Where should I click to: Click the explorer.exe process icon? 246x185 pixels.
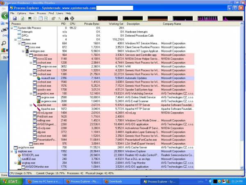click(16, 151)
